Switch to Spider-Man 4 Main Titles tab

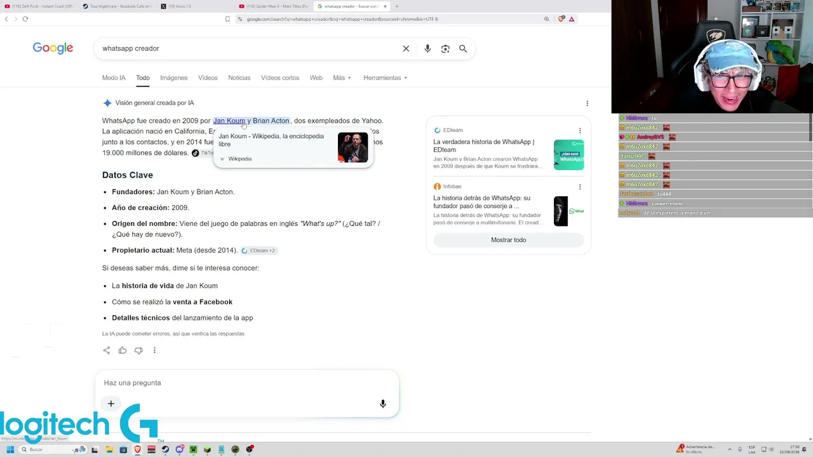click(274, 6)
